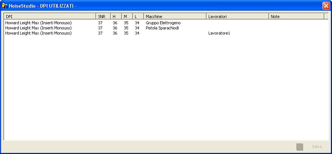Sort by the SNR column header
Screen dimensions: 332x154
[103, 17]
